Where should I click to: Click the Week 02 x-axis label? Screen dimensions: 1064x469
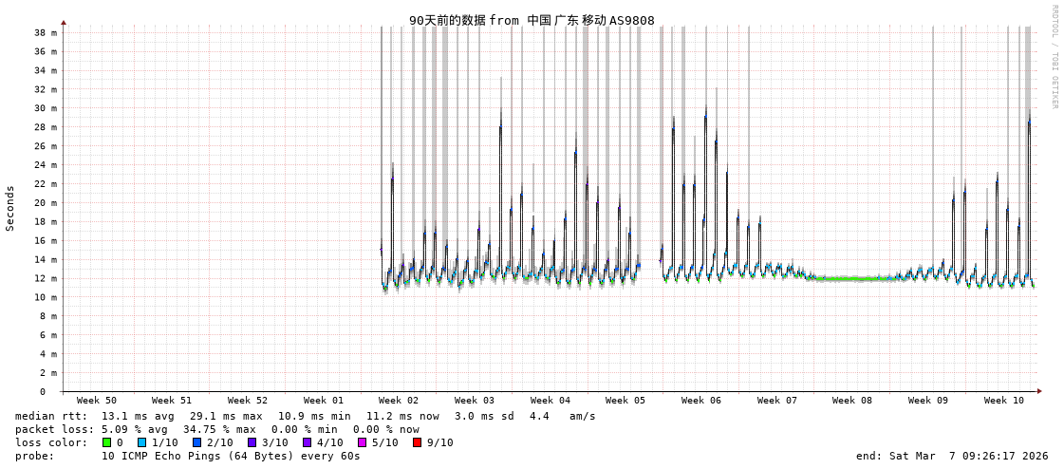click(x=398, y=401)
